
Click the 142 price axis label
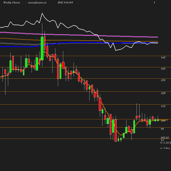pyautogui.click(x=163, y=57)
